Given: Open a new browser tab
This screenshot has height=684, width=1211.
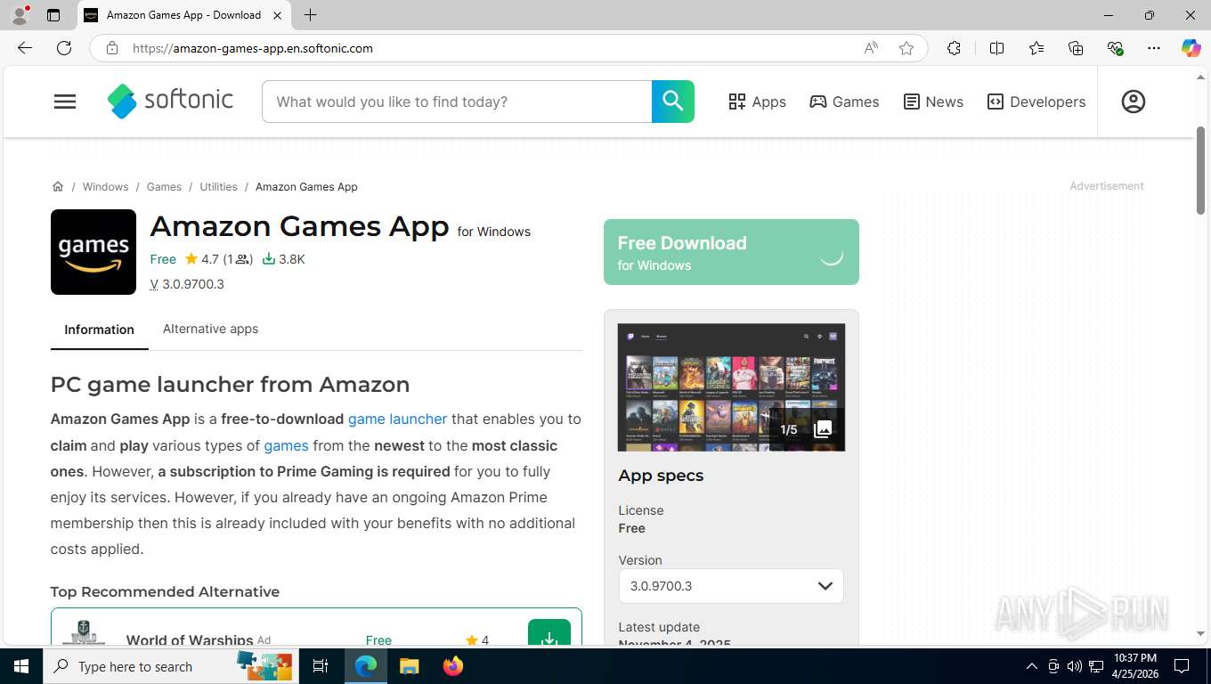Looking at the screenshot, I should click(x=310, y=15).
